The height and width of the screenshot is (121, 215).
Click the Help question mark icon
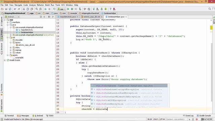click(111, 9)
